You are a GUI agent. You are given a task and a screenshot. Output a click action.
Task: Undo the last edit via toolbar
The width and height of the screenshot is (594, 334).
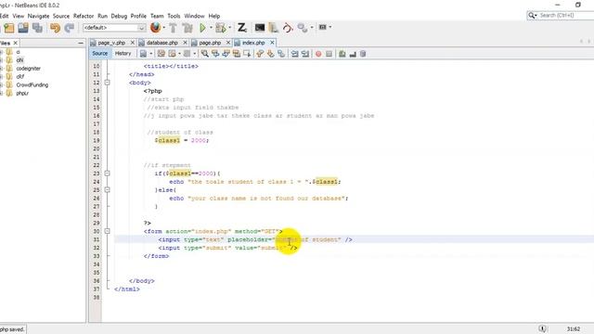click(x=56, y=28)
